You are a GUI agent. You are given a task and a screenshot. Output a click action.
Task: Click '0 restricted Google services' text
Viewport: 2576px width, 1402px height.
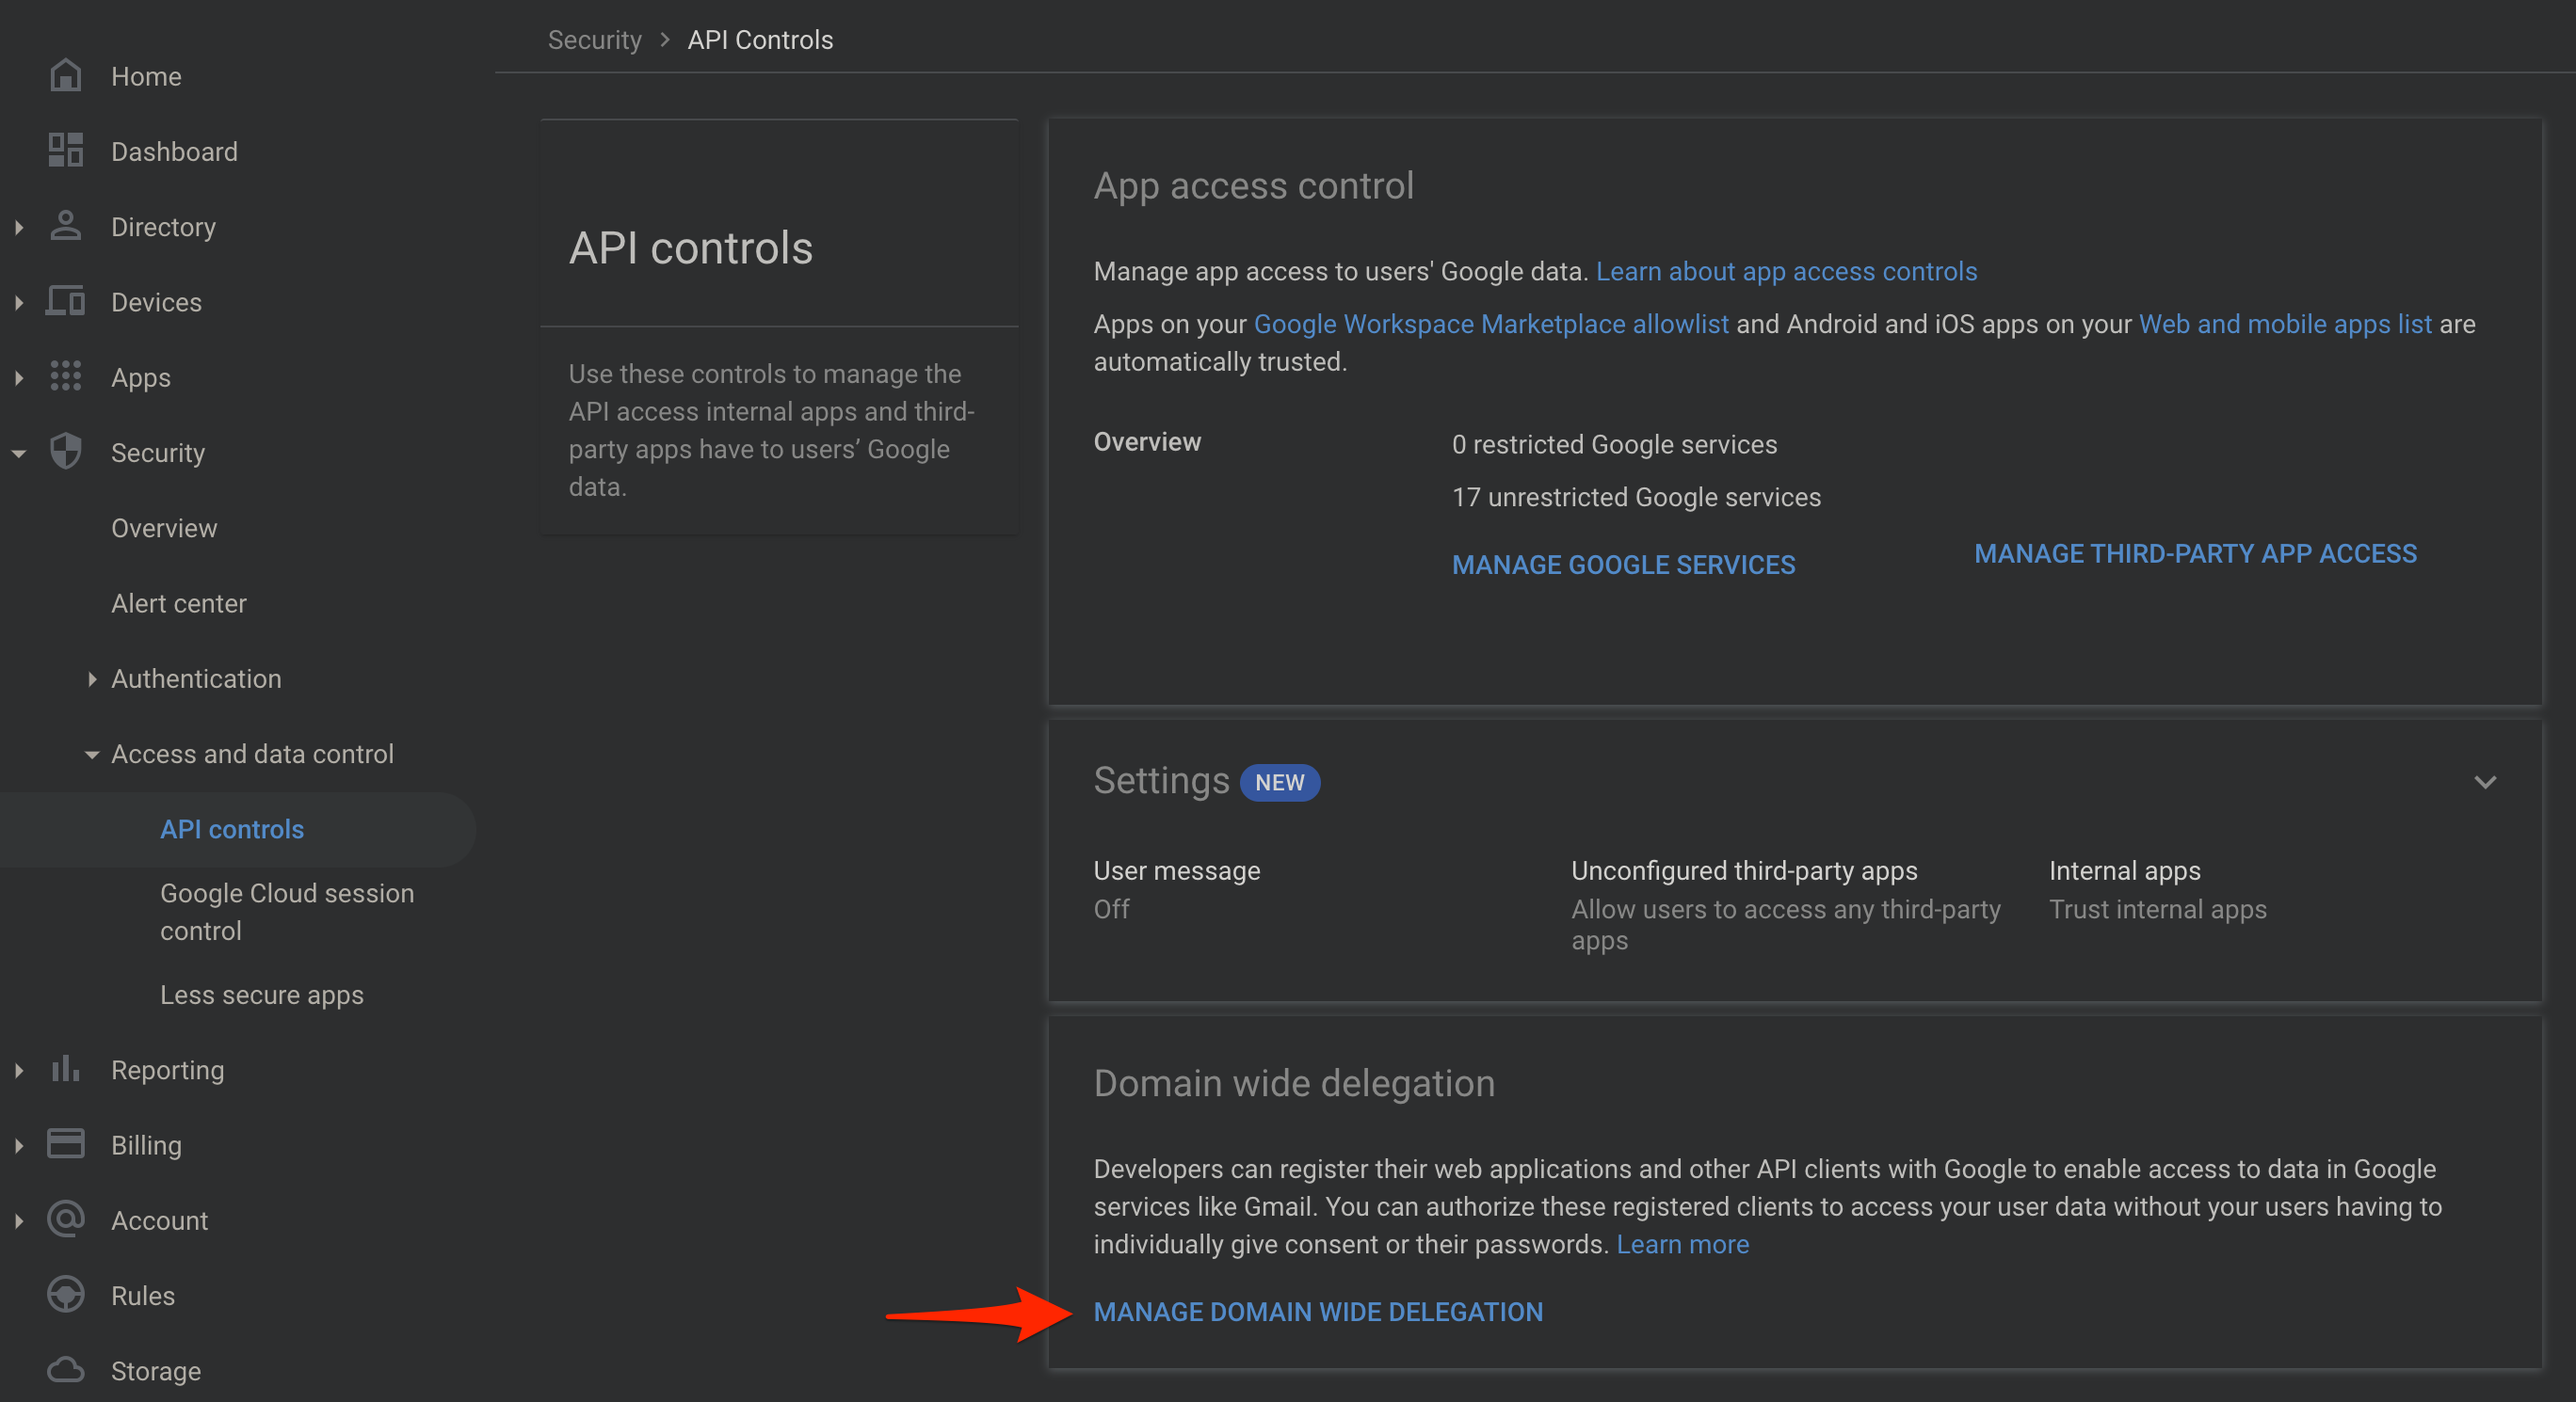pyautogui.click(x=1614, y=445)
